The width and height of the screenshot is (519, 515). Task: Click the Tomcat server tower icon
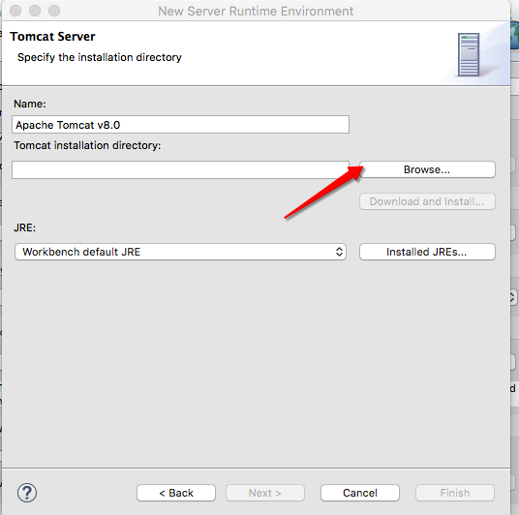click(x=469, y=54)
